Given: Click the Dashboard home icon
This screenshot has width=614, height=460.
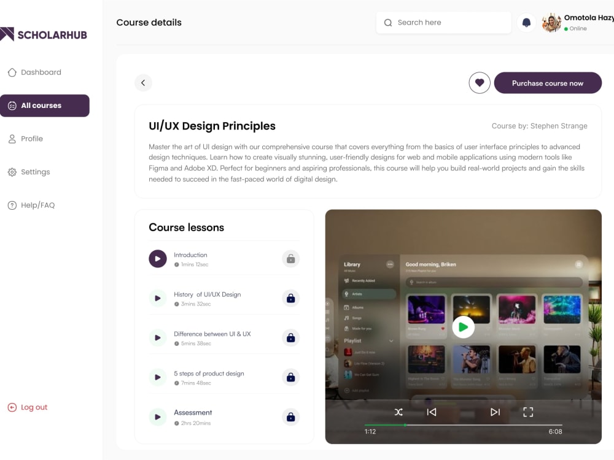Looking at the screenshot, I should (12, 72).
